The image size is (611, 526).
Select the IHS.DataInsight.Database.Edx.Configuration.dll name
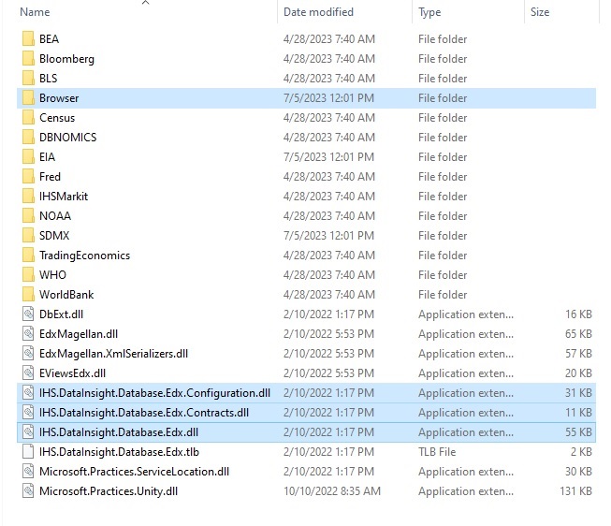click(x=154, y=393)
